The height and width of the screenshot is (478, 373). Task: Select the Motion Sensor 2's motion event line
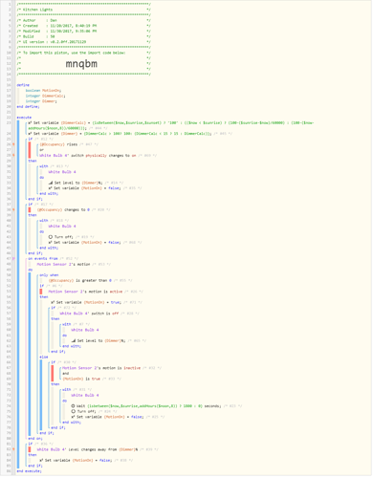(x=63, y=264)
